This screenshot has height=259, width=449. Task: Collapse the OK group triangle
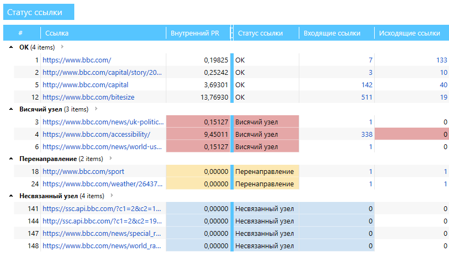pyautogui.click(x=11, y=47)
